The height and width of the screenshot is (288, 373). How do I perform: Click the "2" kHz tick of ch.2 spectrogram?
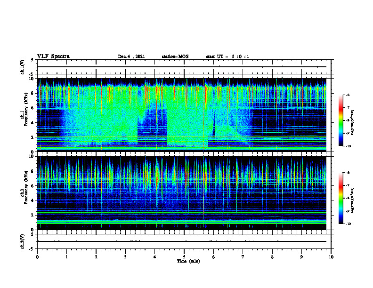[33, 215]
